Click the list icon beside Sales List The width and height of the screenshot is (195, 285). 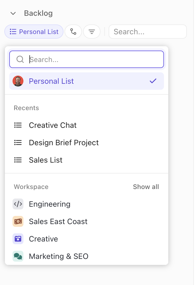click(x=18, y=160)
